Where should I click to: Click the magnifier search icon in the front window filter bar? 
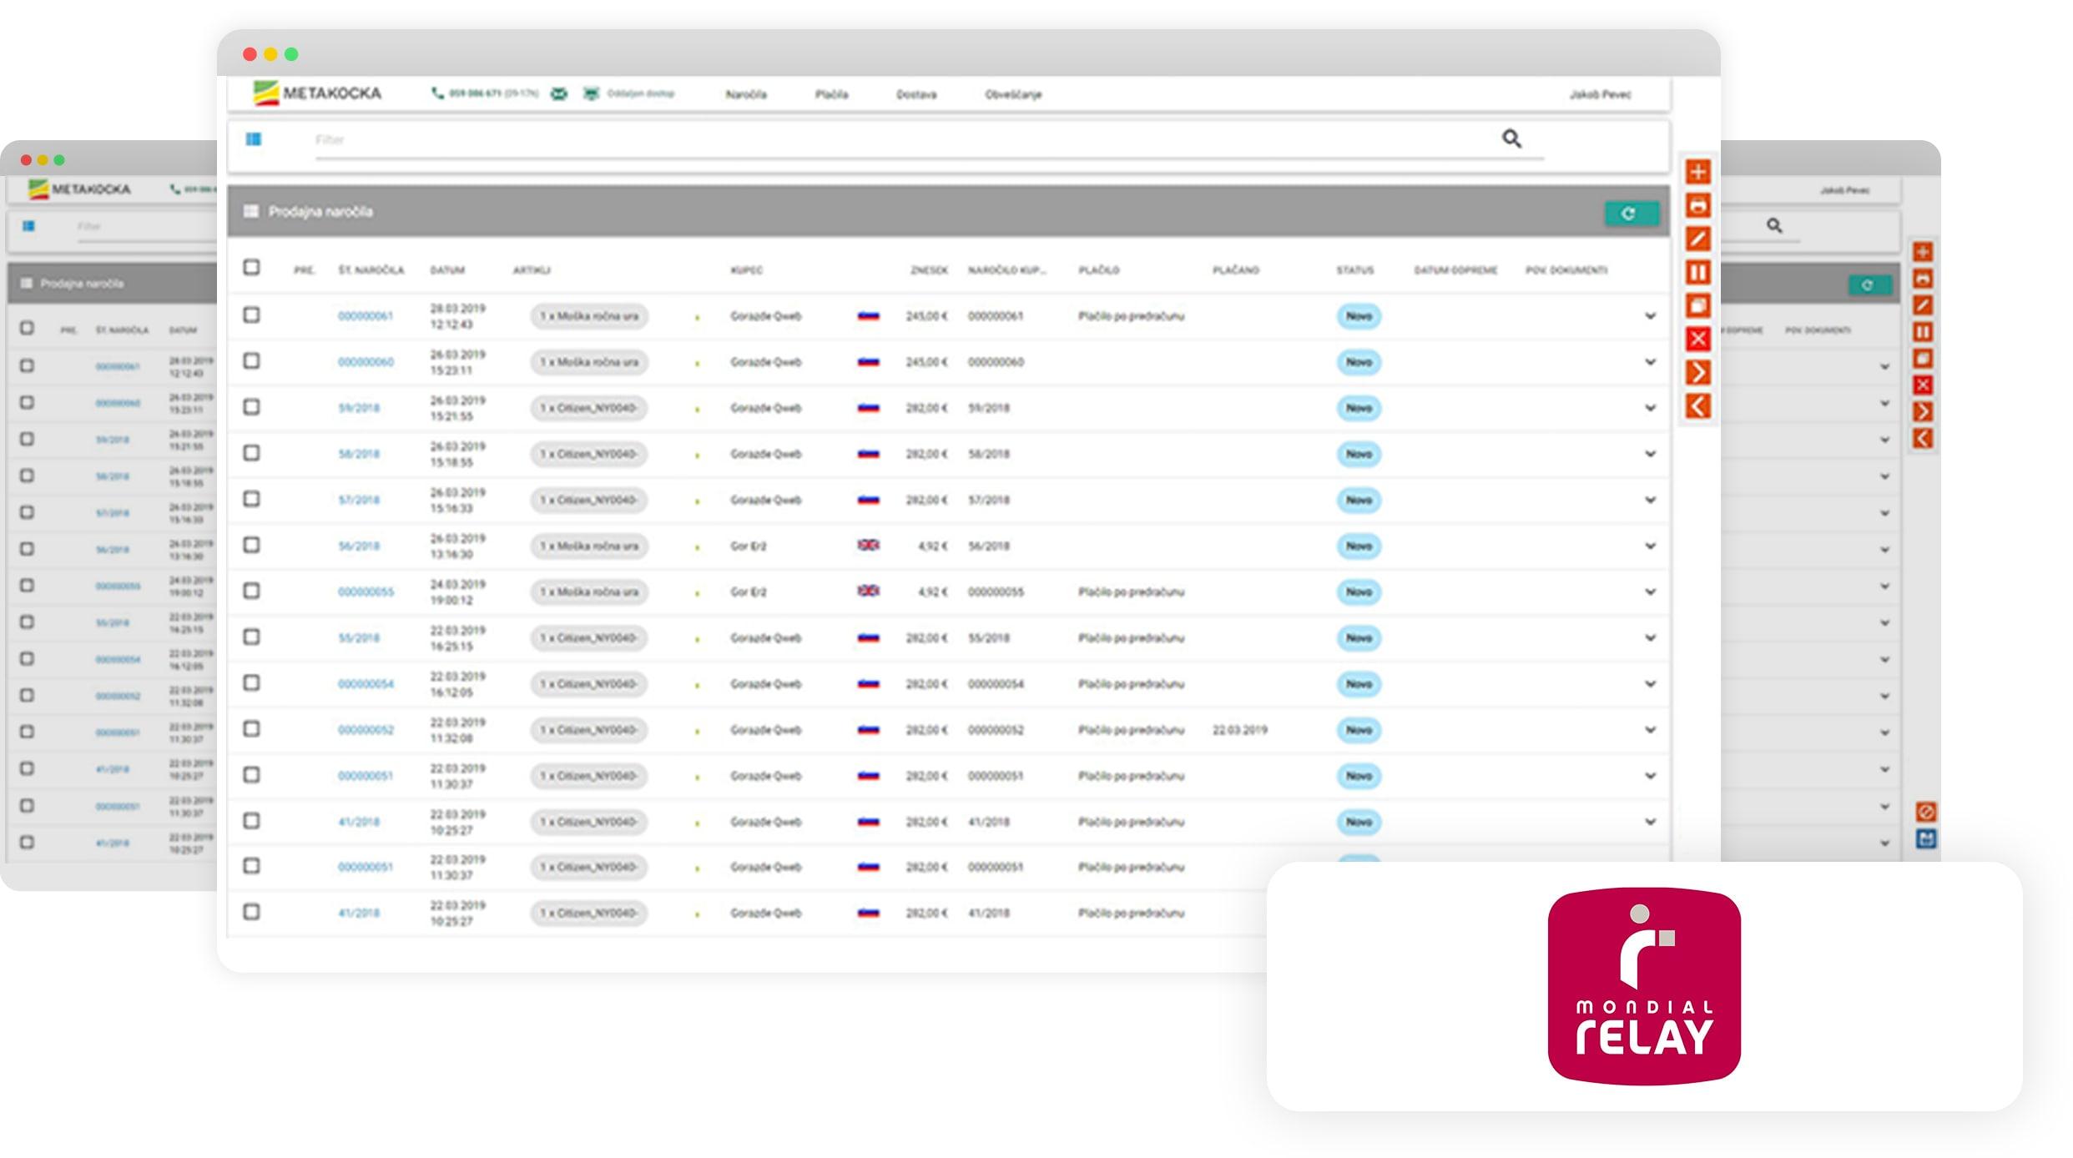click(x=1511, y=138)
